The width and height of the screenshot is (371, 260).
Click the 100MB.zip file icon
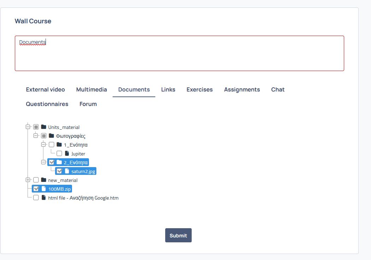(x=43, y=189)
